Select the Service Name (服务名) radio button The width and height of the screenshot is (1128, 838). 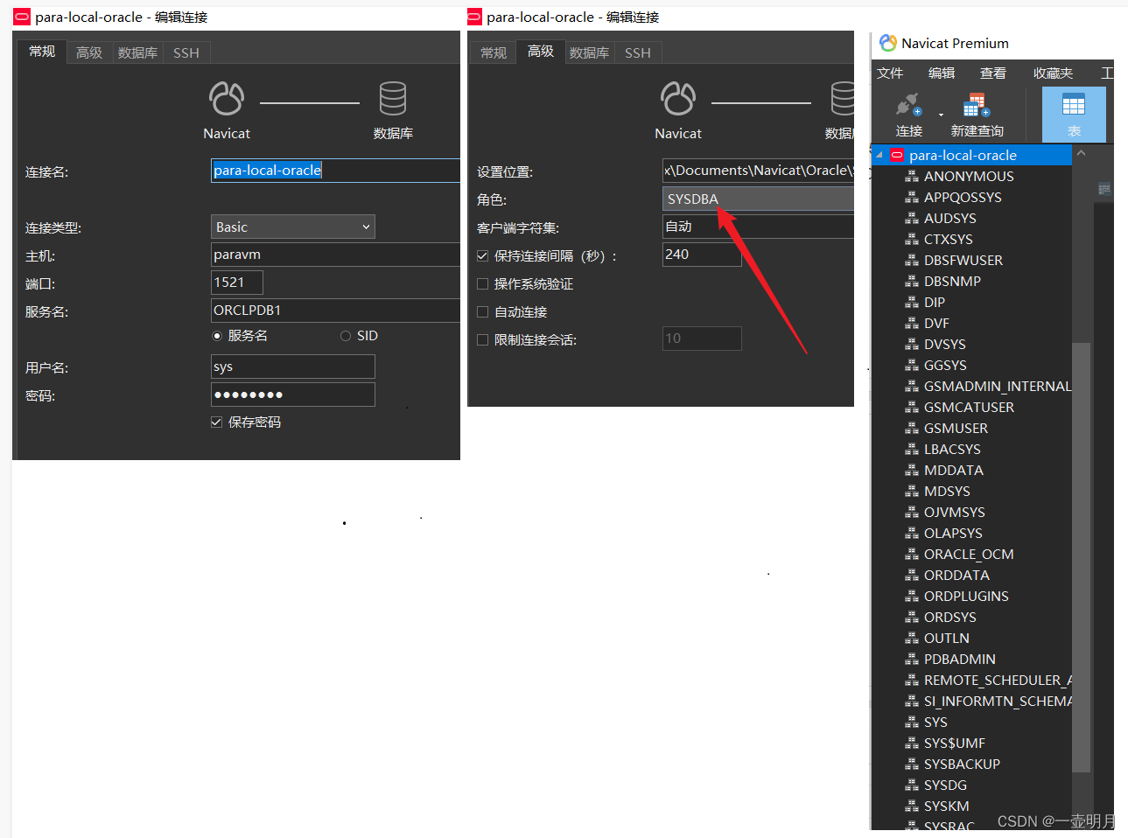coord(217,336)
